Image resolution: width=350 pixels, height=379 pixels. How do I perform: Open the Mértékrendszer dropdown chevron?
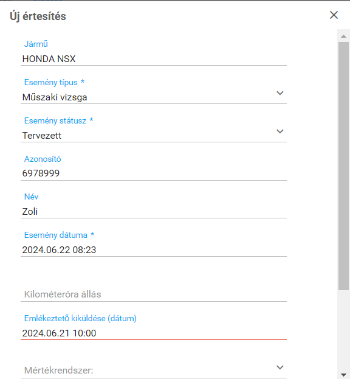tap(280, 367)
